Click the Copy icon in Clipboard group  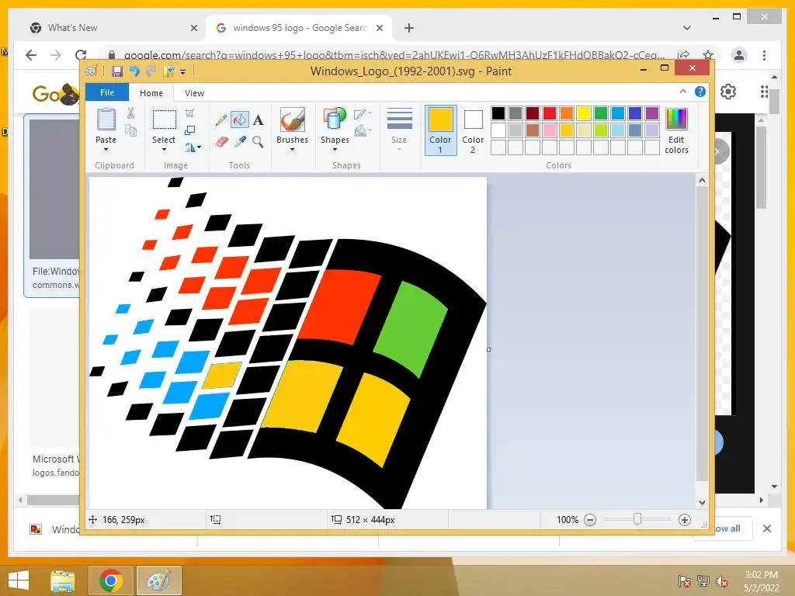[x=130, y=131]
